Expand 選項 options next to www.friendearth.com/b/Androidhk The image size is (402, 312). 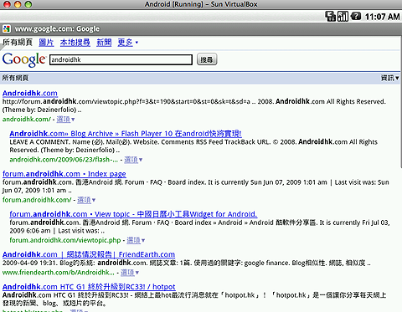click(130, 273)
